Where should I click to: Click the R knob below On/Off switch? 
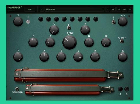[x=123, y=57]
